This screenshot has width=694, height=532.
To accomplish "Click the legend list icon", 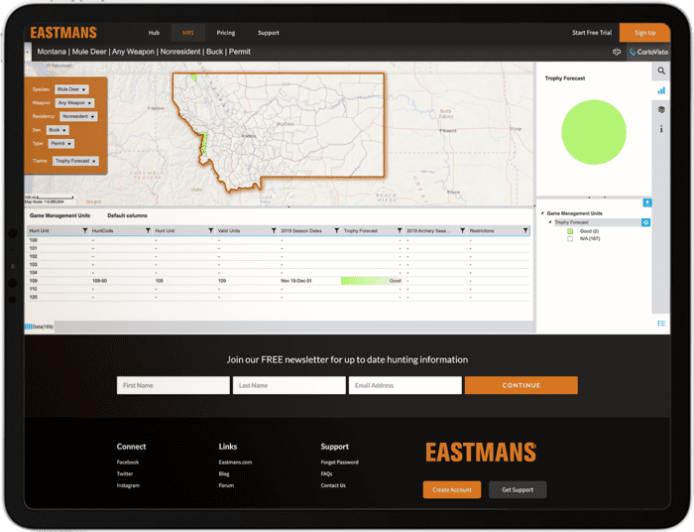I will pos(661,324).
